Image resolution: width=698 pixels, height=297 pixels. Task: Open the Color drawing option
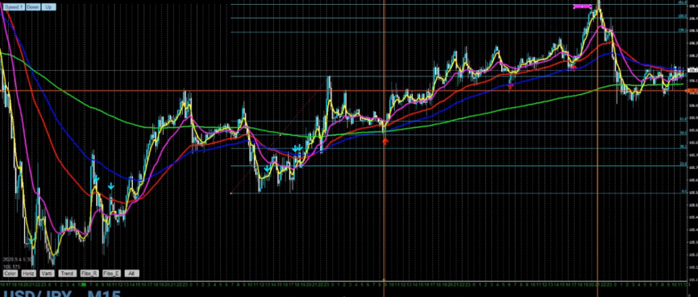point(10,273)
